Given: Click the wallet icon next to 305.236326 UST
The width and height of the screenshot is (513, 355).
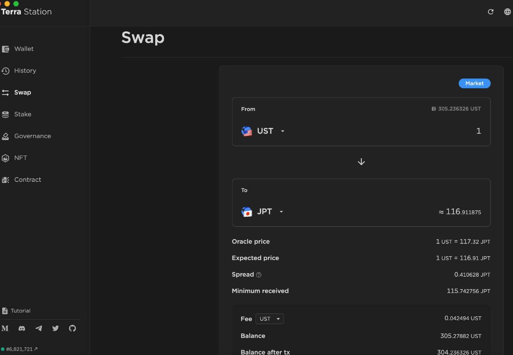Looking at the screenshot, I should (434, 109).
